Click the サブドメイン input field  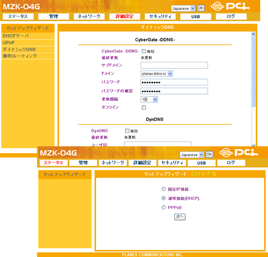point(174,65)
